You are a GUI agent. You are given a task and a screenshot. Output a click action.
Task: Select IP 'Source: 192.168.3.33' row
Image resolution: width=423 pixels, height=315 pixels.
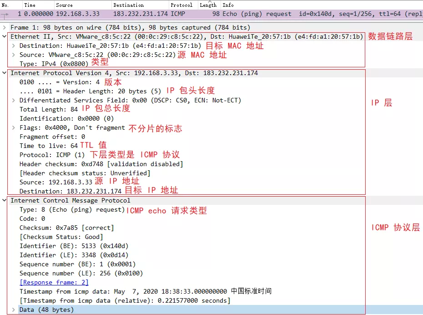click(x=56, y=182)
